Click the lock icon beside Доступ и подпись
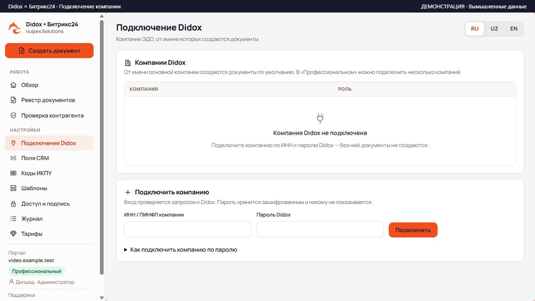The image size is (535, 301). [13, 204]
